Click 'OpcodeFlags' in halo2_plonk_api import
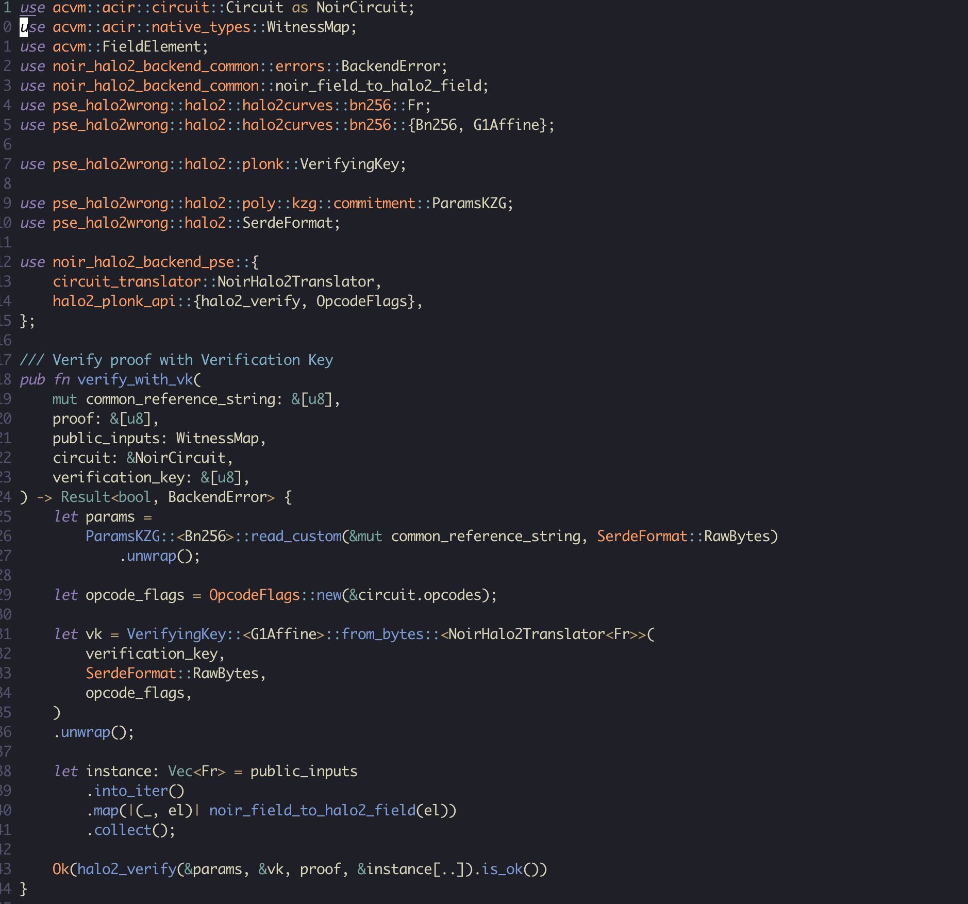Viewport: 968px width, 904px height. 362,301
